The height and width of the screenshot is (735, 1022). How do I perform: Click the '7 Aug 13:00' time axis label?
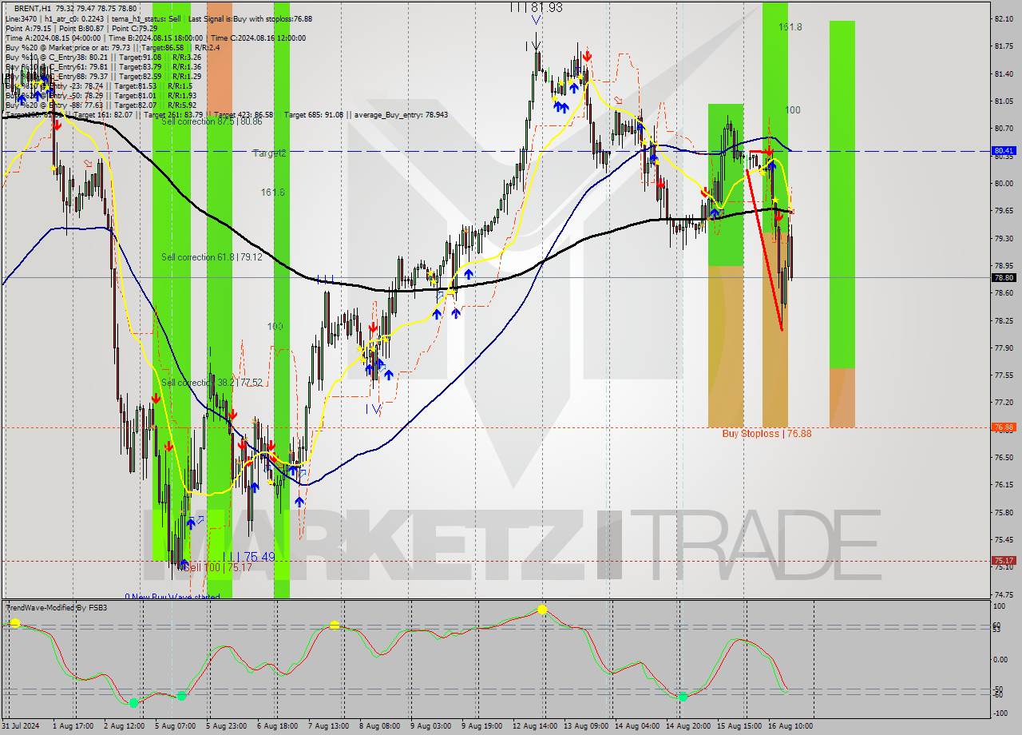(327, 725)
